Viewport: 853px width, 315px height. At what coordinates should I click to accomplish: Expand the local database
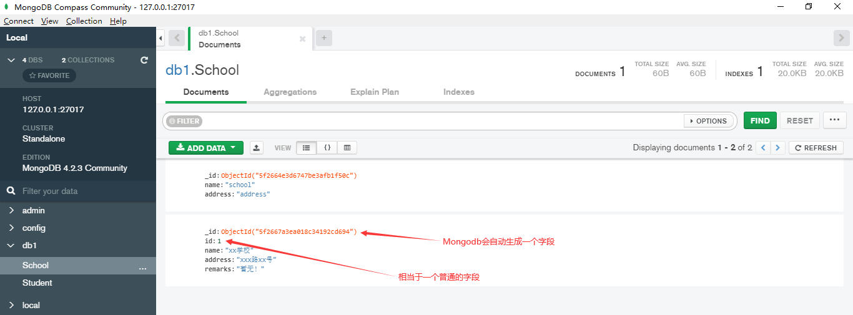(11, 305)
